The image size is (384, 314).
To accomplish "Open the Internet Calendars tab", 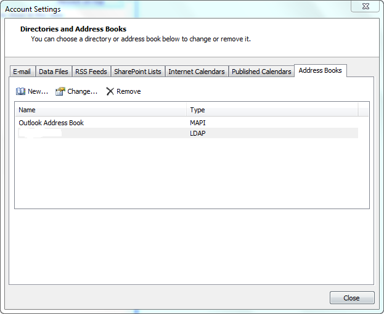I will tap(197, 72).
